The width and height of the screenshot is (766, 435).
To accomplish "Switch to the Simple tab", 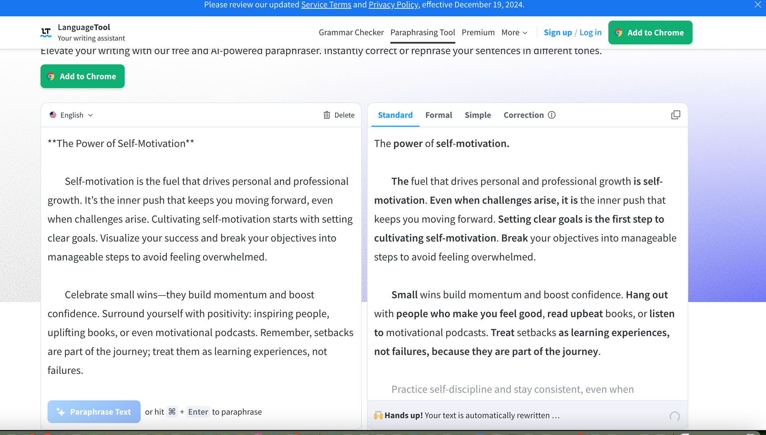I will tap(478, 115).
